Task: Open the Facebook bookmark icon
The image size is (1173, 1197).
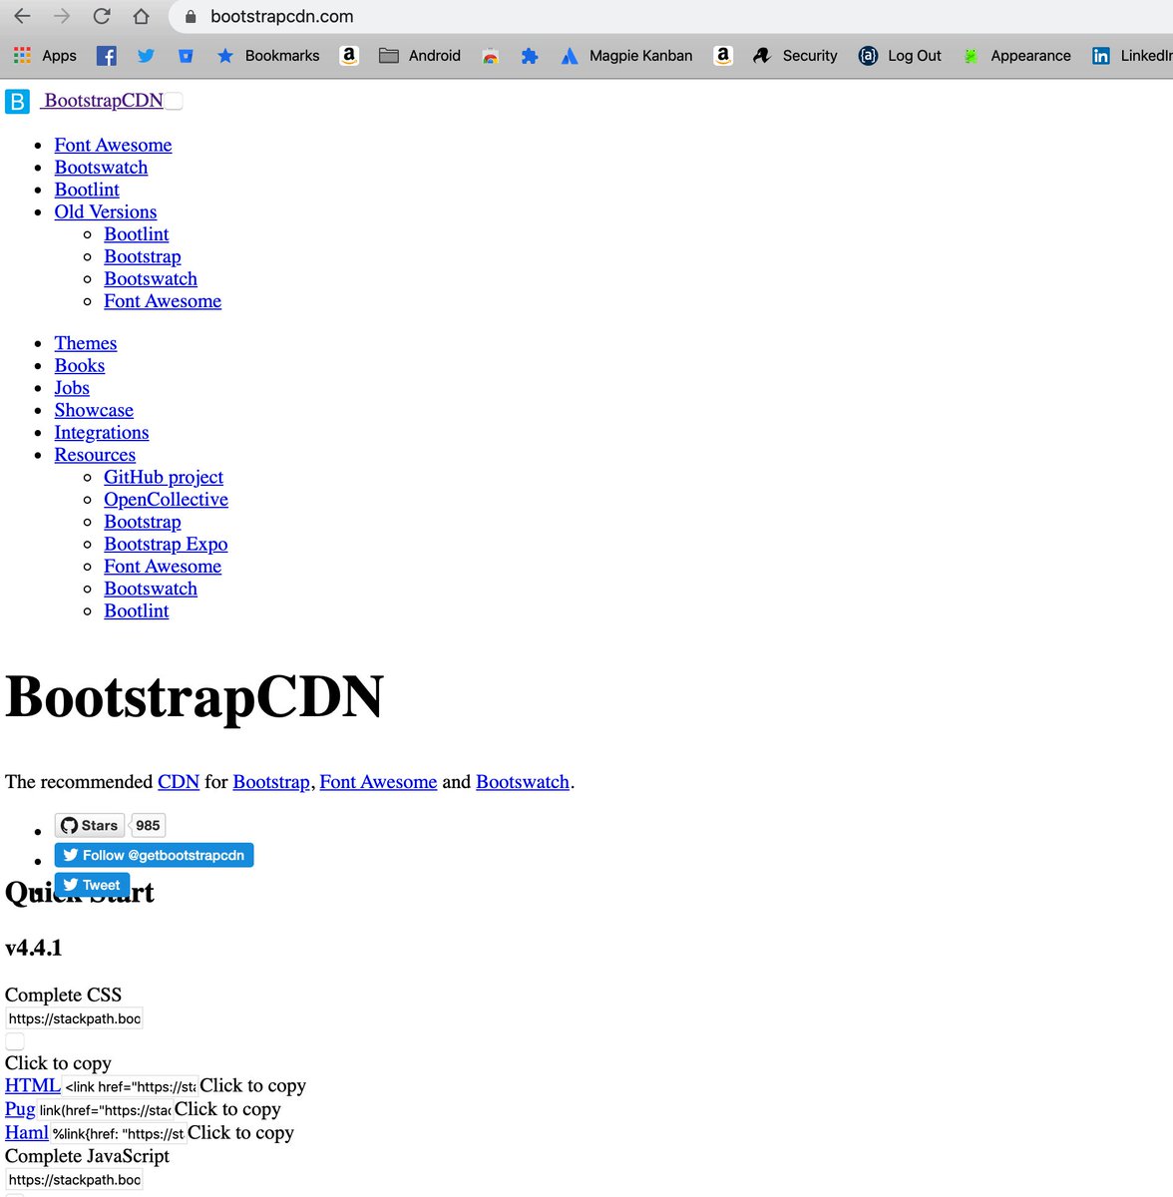Action: click(107, 56)
